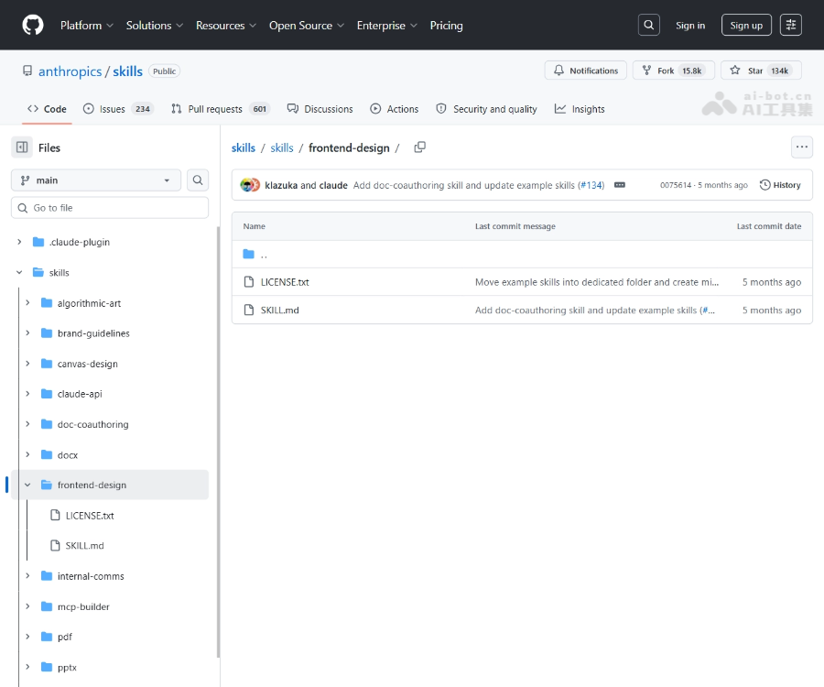824x687 pixels.
Task: Switch to the Code tab
Action: (x=47, y=109)
